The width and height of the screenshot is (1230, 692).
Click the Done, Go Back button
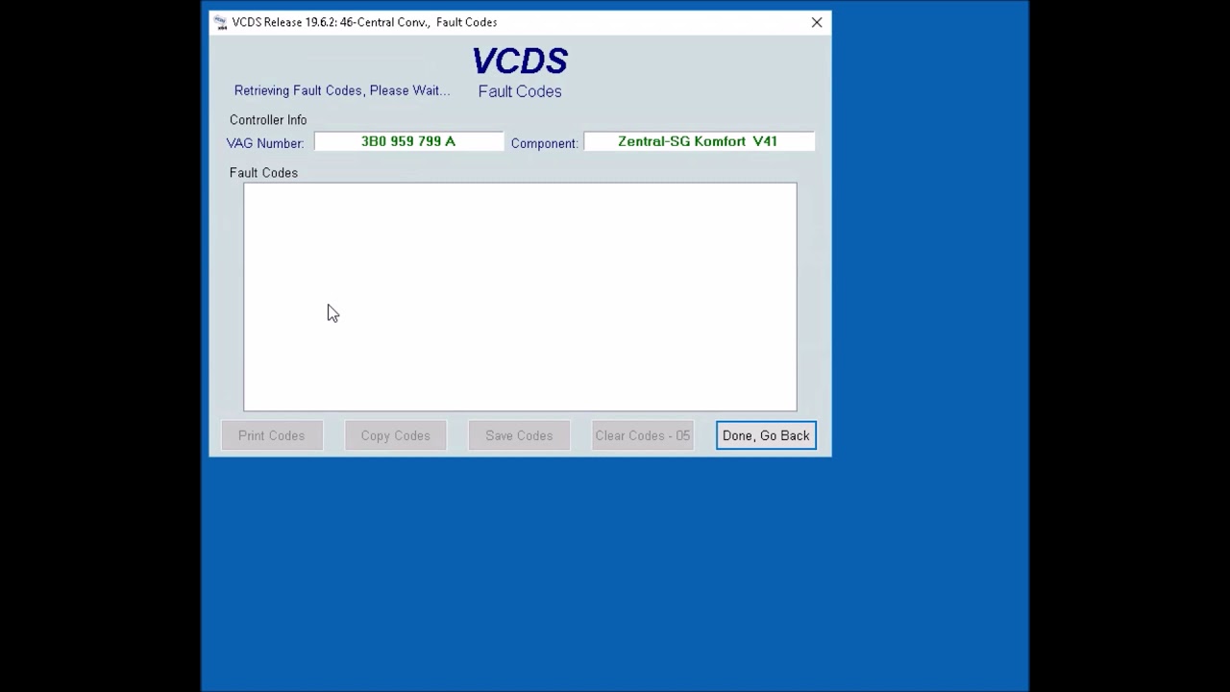click(766, 435)
